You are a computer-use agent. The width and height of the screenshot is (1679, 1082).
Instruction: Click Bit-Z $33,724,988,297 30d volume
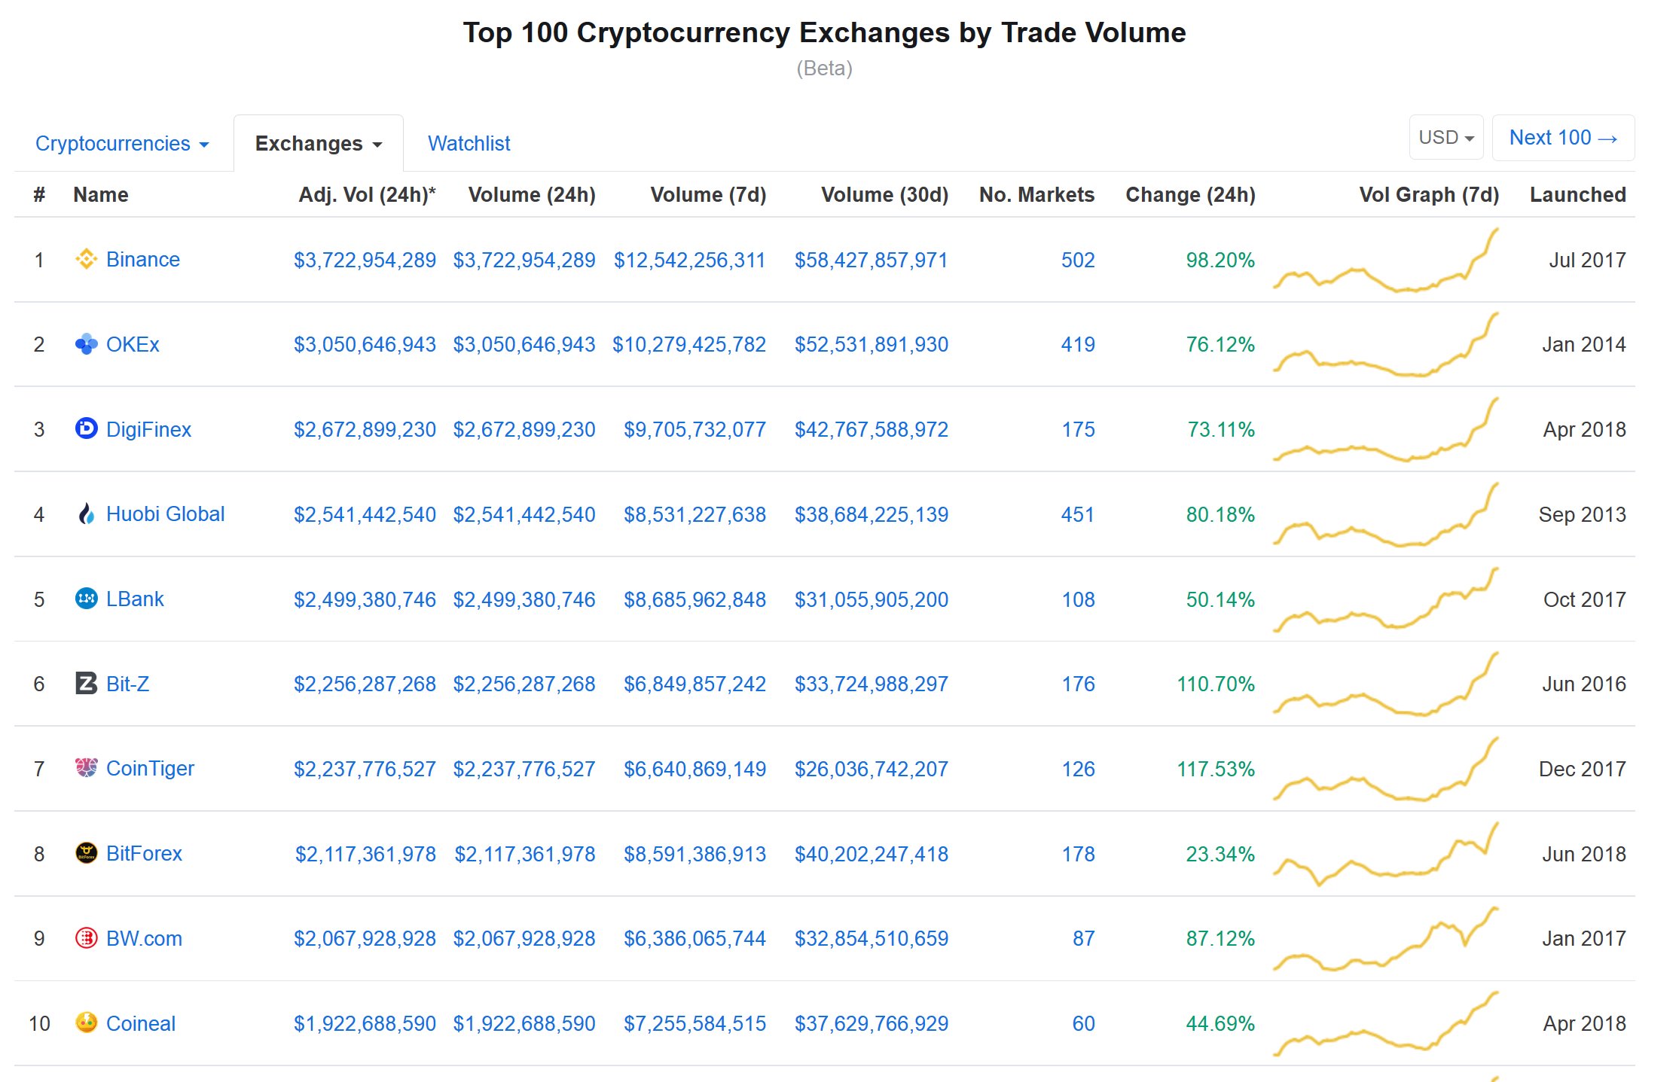click(872, 684)
